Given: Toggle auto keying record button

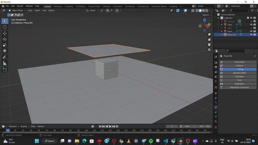Looking at the screenshot, I should (93, 126).
